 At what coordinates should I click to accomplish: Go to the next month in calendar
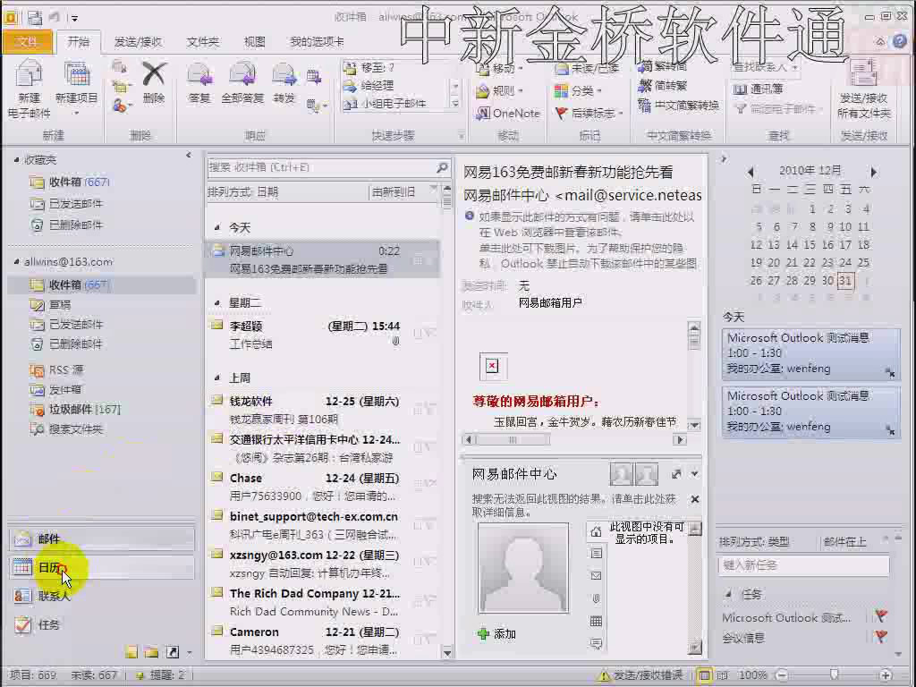[x=873, y=172]
